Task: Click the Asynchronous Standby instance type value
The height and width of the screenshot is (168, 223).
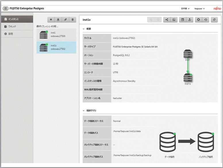Action: click(x=124, y=81)
